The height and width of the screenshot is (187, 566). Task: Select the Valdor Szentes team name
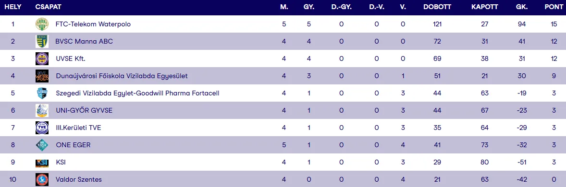tap(79, 179)
